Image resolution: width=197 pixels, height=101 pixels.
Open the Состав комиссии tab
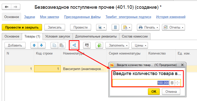tap(135, 36)
